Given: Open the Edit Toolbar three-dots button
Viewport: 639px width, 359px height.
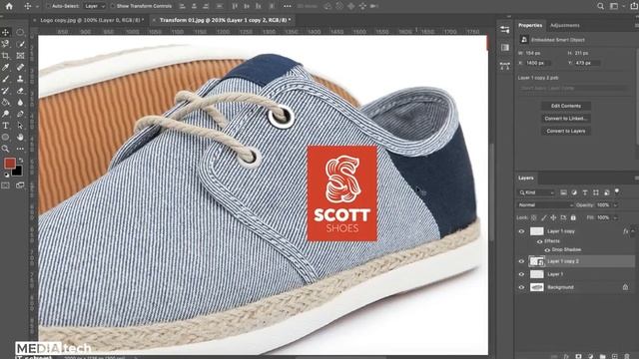Looking at the screenshot, I should pos(20,149).
